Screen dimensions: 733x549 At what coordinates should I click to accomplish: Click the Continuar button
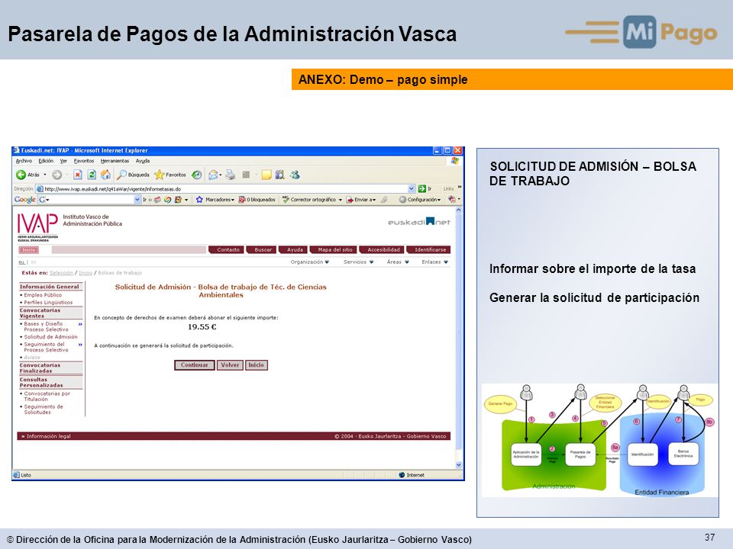pos(195,365)
